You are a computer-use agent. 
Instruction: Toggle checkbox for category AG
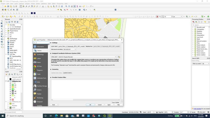10,85
